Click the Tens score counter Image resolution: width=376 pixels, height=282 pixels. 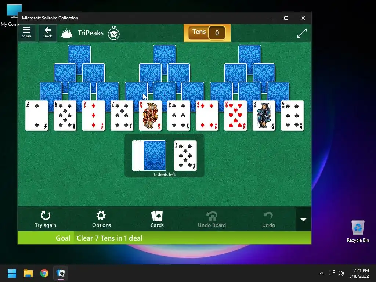pyautogui.click(x=207, y=33)
